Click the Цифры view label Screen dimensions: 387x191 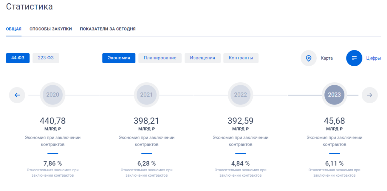(x=374, y=58)
